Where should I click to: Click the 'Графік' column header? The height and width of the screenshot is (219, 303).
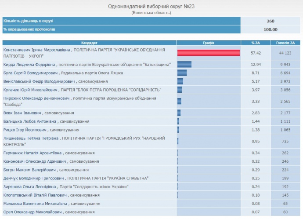point(209,43)
